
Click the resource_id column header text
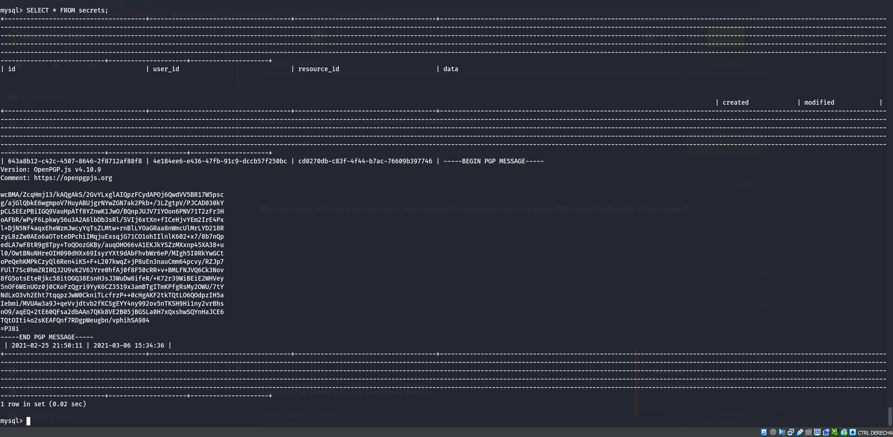point(318,69)
